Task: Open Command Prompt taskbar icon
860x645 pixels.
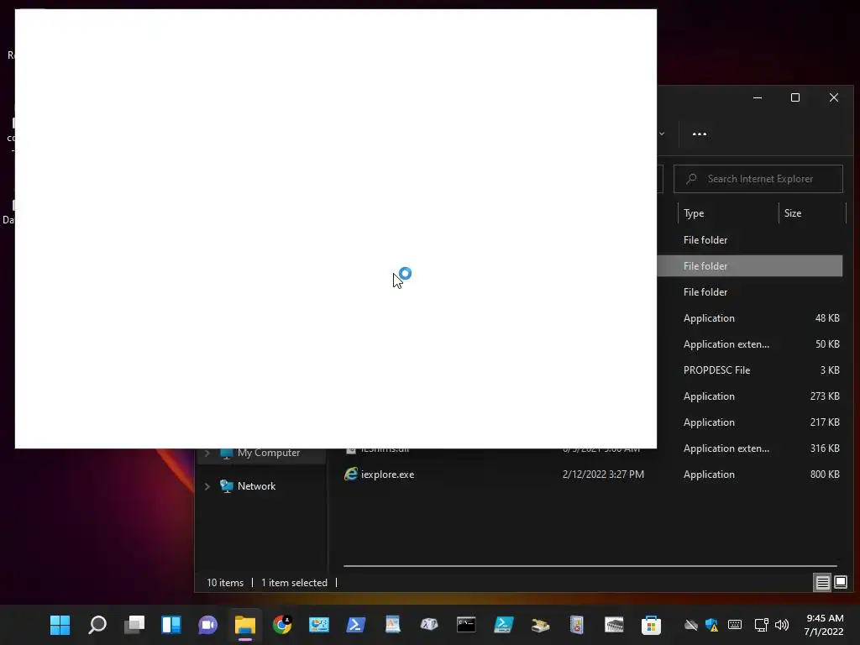Action: (466, 624)
